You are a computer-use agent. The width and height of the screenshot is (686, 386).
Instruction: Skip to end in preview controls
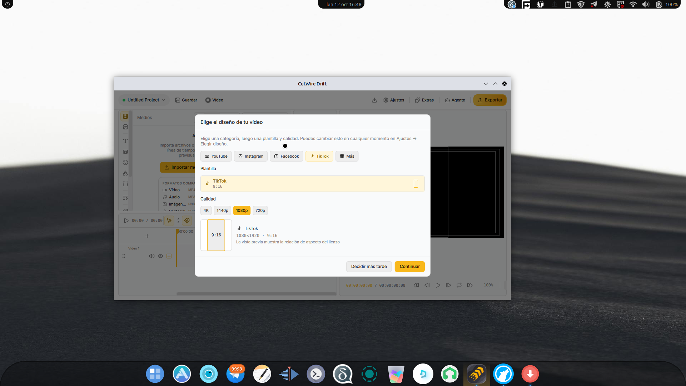(x=470, y=285)
